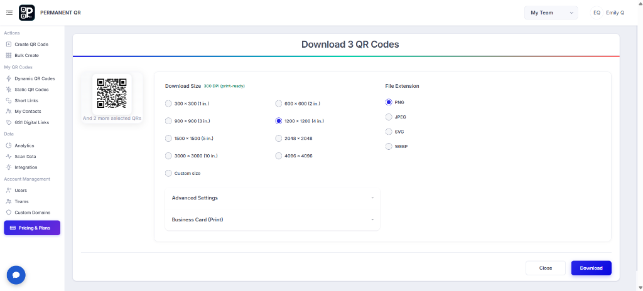Viewport: 643px width, 291px height.
Task: Select 1200 × 1200 (4 in.) size
Action: pyautogui.click(x=278, y=121)
